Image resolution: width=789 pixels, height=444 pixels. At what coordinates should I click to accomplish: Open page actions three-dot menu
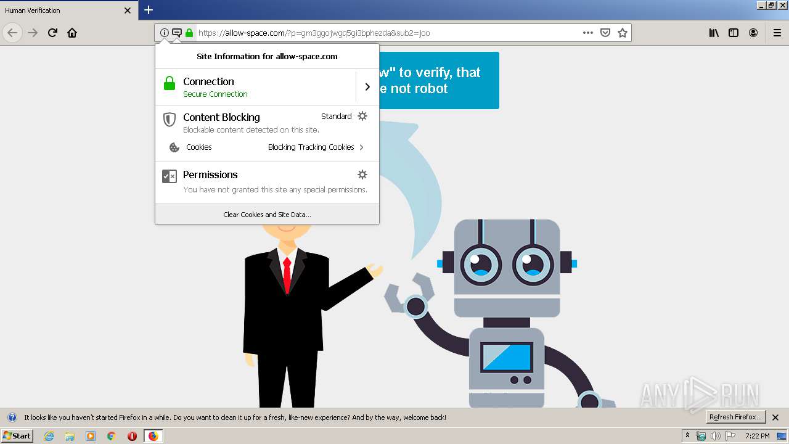pyautogui.click(x=588, y=33)
